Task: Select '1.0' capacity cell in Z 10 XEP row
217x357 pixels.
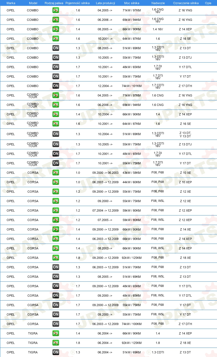Action: (x=78, y=182)
